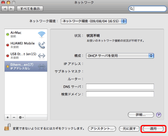Open the ネットワーク環境 location dropdown
168x136 pixels.
click(x=94, y=21)
